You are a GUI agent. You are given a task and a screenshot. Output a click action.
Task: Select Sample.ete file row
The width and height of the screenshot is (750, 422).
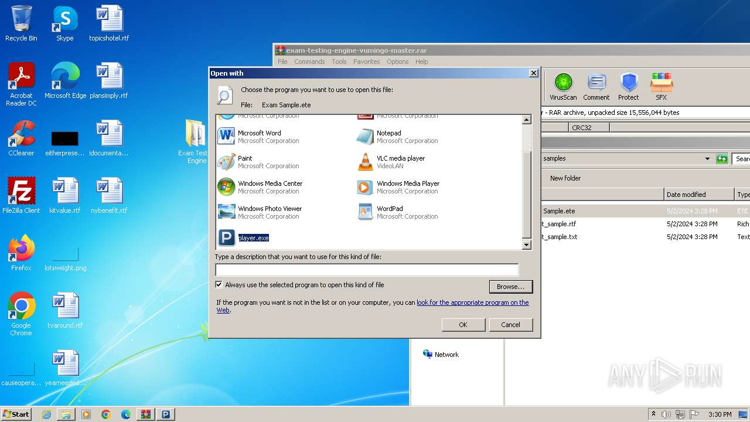(645, 211)
